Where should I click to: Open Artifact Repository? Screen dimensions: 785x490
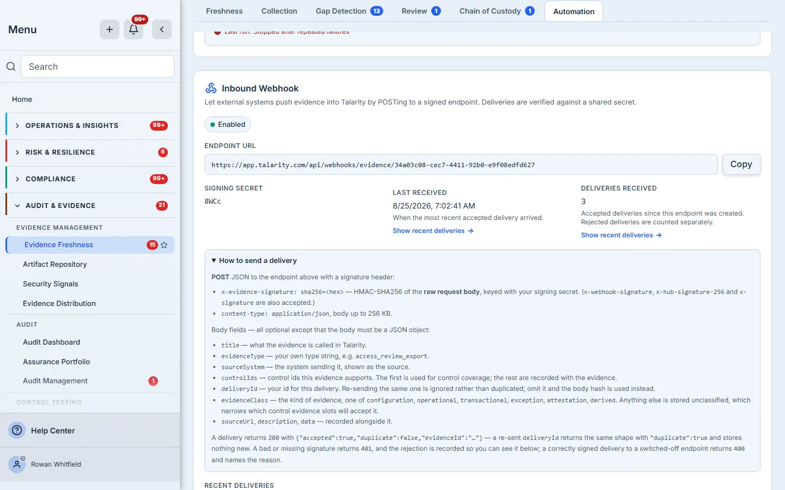pyautogui.click(x=55, y=265)
